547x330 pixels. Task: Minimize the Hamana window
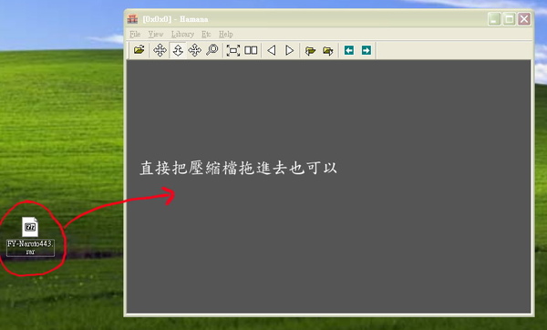click(494, 19)
